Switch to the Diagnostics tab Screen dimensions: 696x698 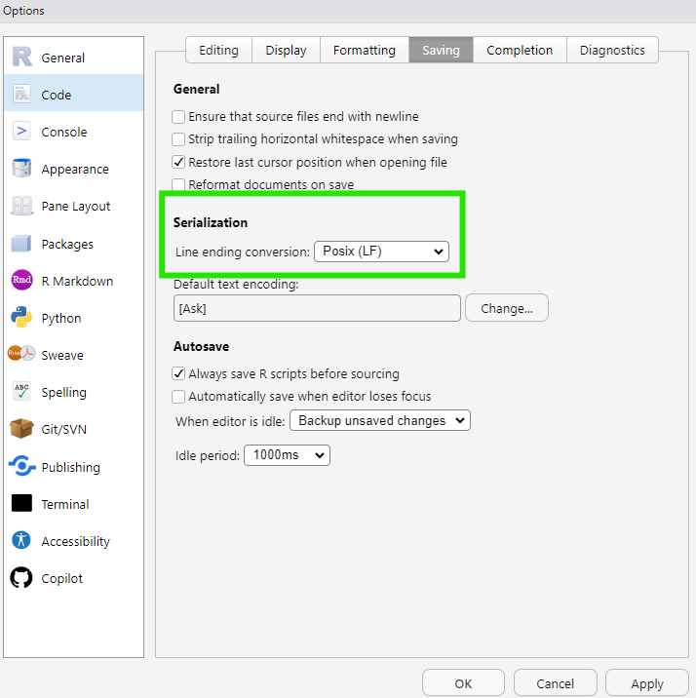point(612,50)
